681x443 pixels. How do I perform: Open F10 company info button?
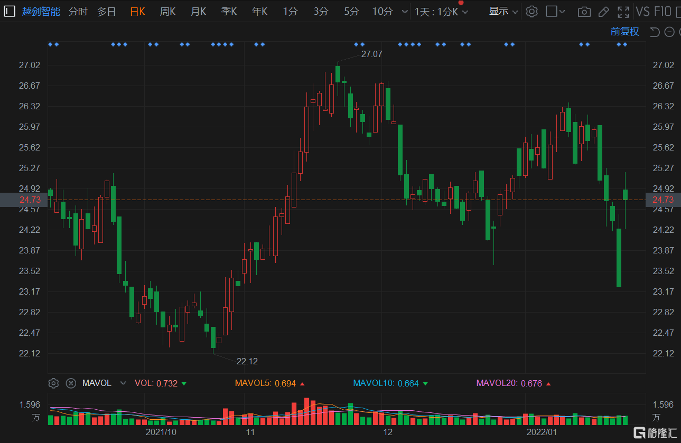point(663,11)
